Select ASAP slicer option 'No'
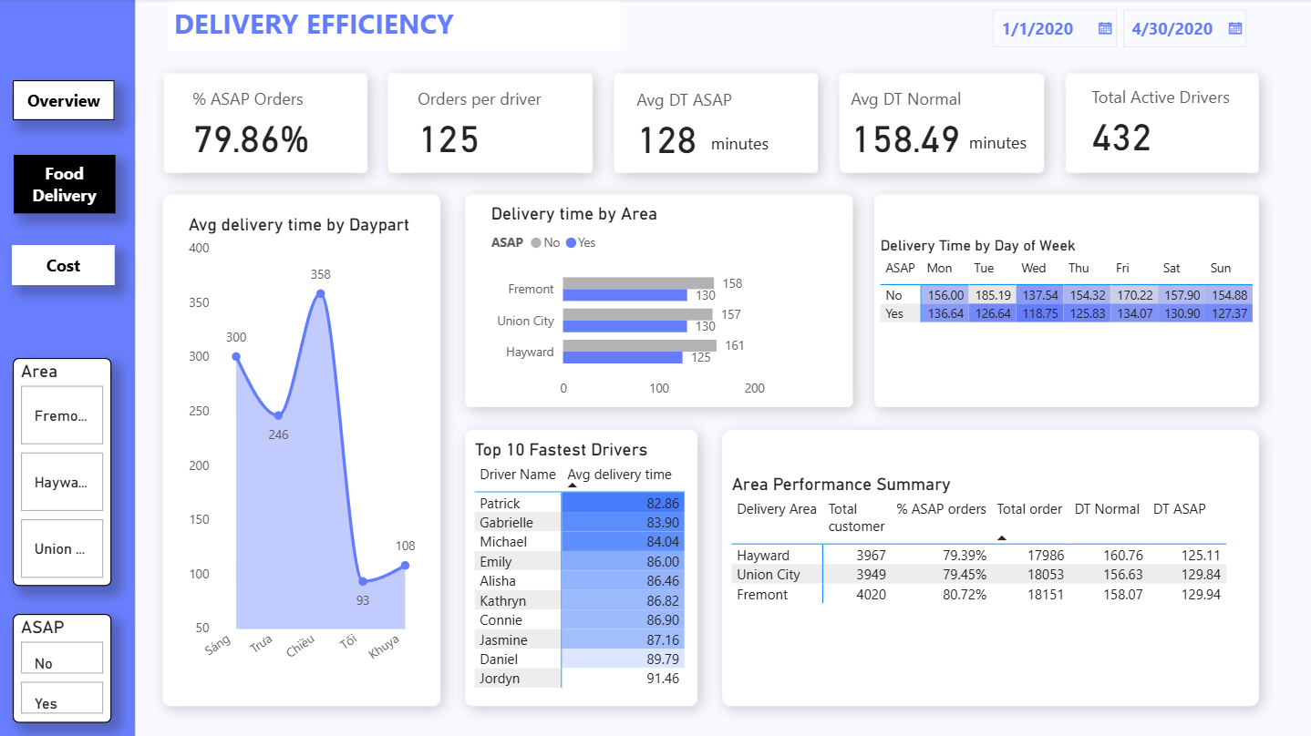 (x=62, y=661)
